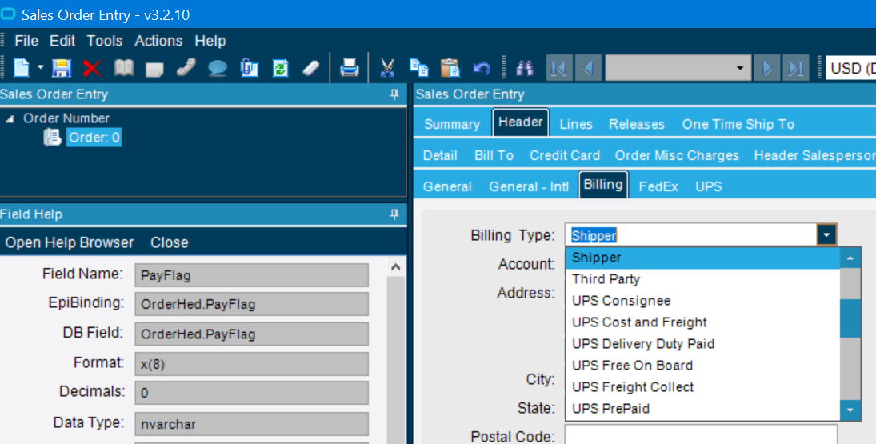The width and height of the screenshot is (876, 444).
Task: Click the red X Delete icon
Action: 91,68
